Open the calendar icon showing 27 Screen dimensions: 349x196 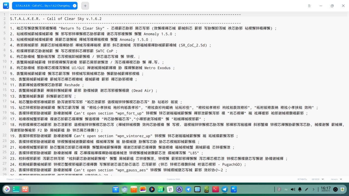(x=170, y=189)
